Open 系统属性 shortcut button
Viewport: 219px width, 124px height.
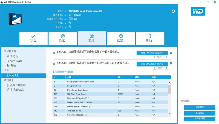pyautogui.click(x=200, y=113)
